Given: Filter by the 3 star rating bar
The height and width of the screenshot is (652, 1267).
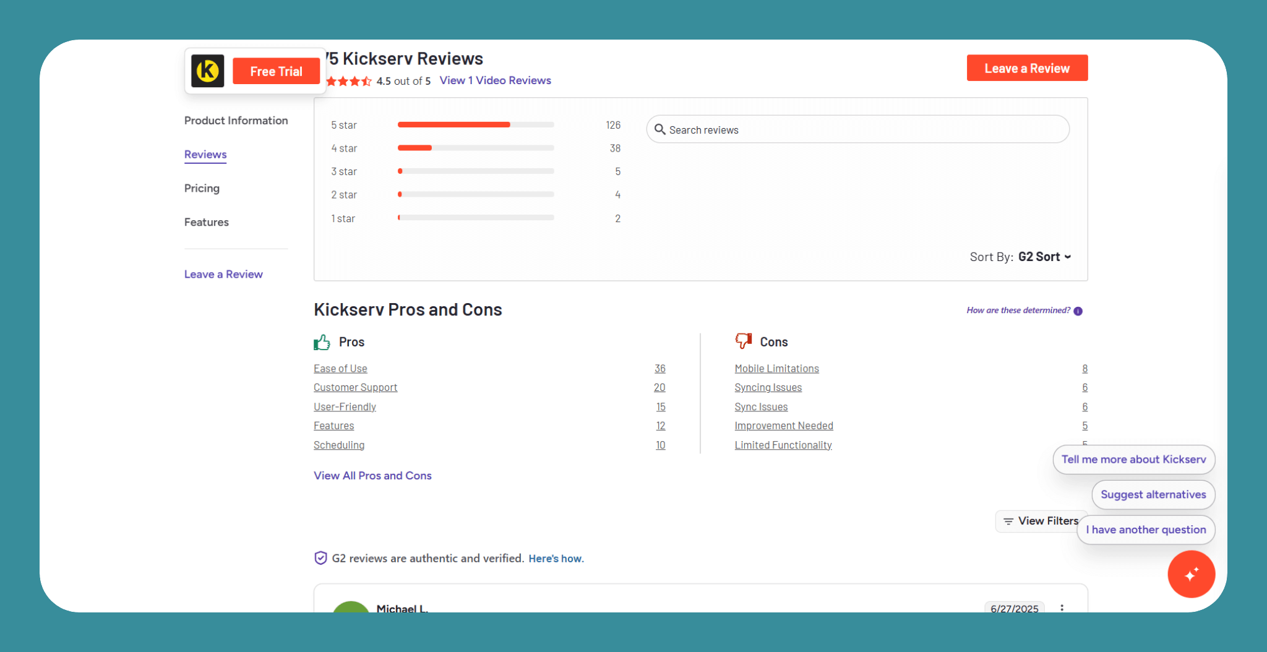Looking at the screenshot, I should pos(476,171).
